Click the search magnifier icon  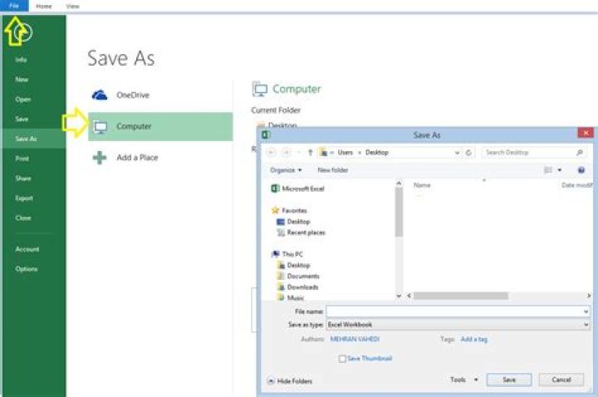[580, 153]
